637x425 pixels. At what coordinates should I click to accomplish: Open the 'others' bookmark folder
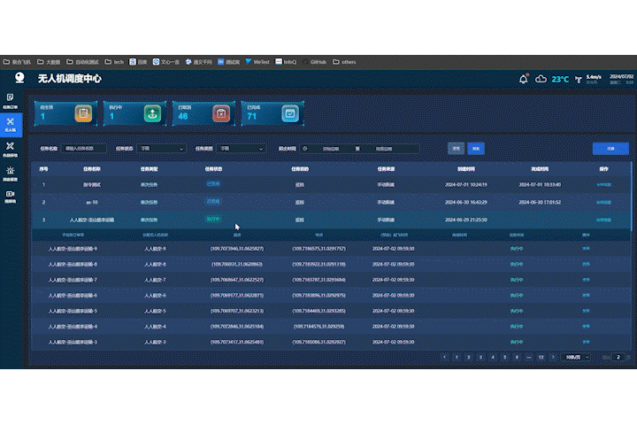(344, 62)
